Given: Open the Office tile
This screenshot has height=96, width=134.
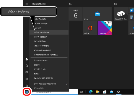Looking at the screenshot, I should point(90,28).
